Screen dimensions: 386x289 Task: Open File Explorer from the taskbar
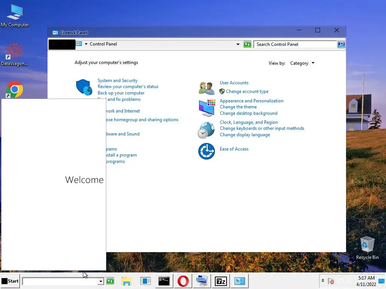click(x=127, y=281)
